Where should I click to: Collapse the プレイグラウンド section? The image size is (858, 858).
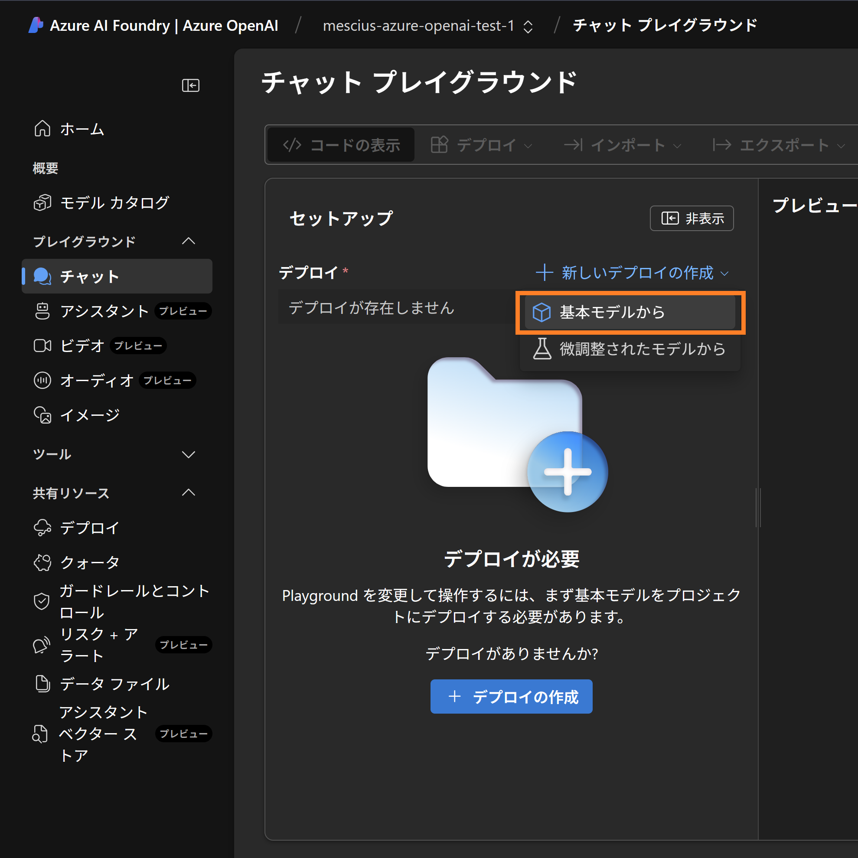[189, 241]
